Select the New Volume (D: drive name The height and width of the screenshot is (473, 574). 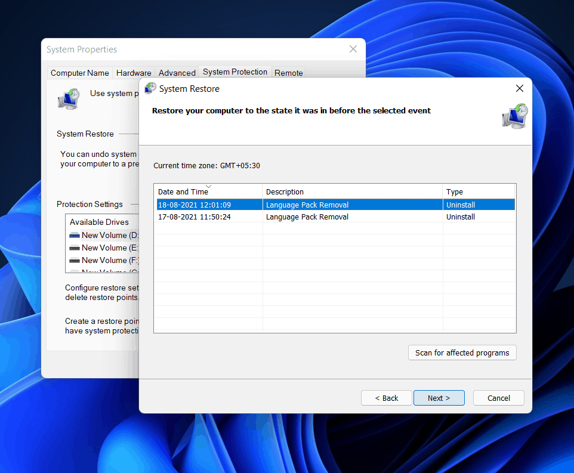110,235
